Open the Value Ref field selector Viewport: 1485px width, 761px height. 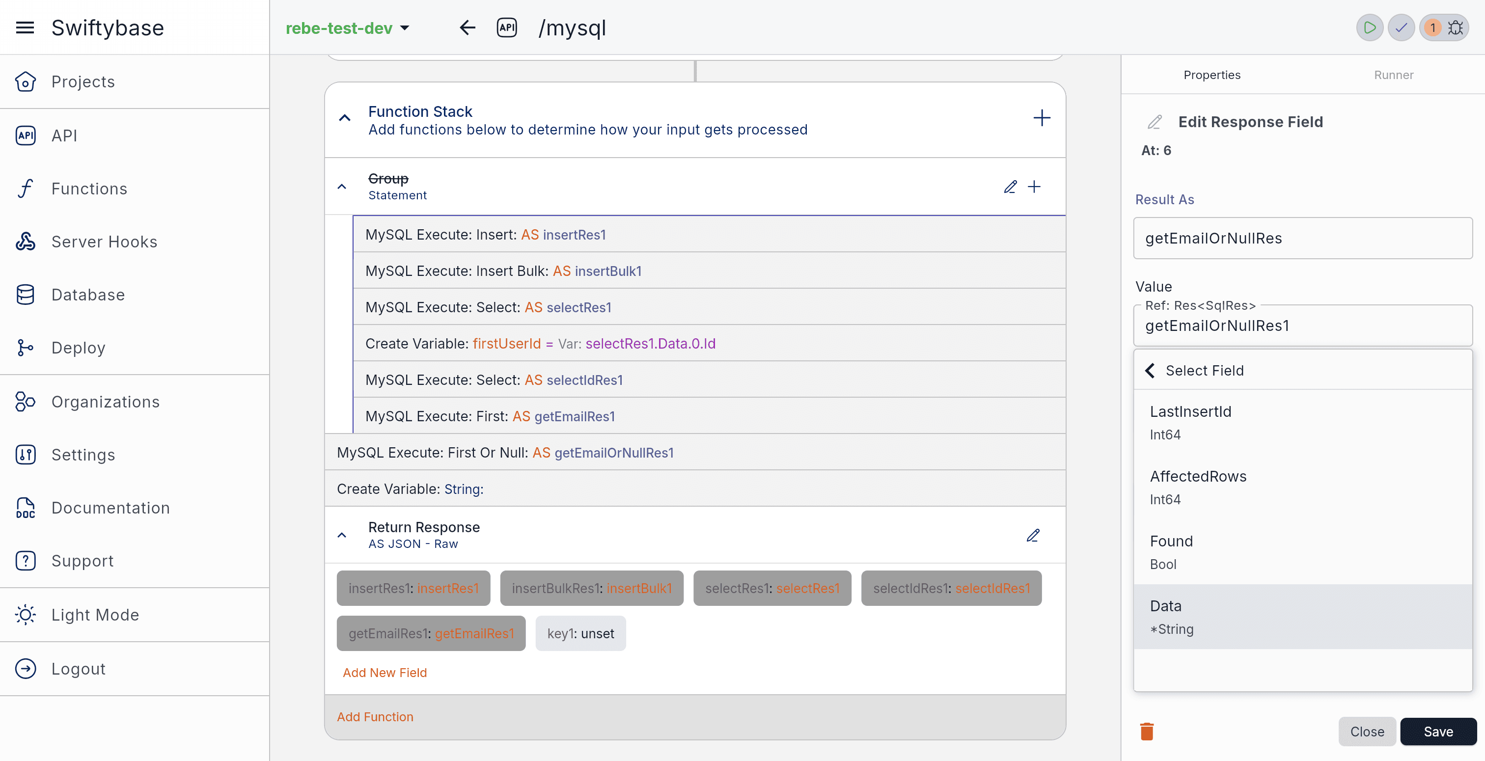pyautogui.click(x=1302, y=326)
